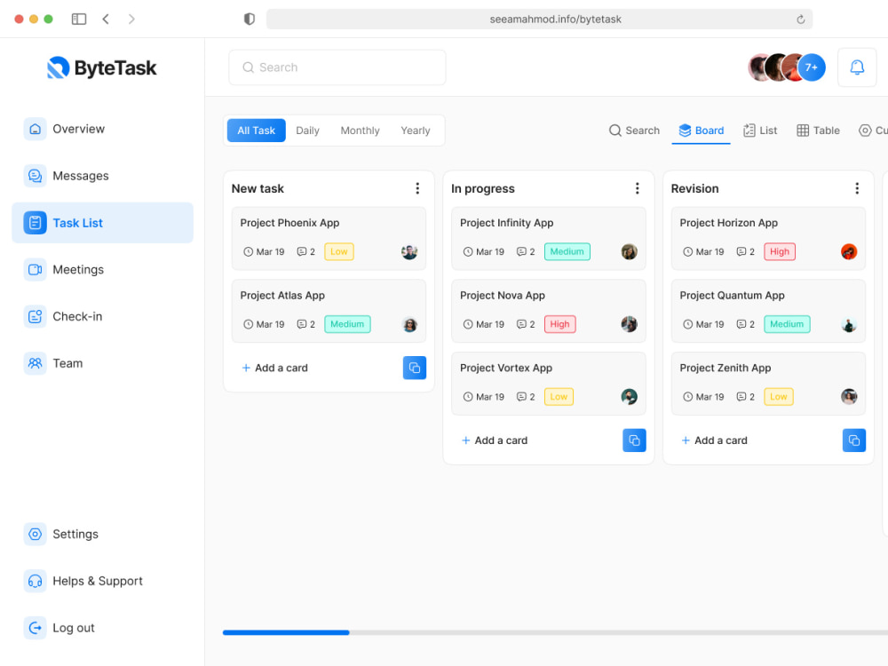Go back in browser history
The image size is (888, 666).
tap(106, 20)
